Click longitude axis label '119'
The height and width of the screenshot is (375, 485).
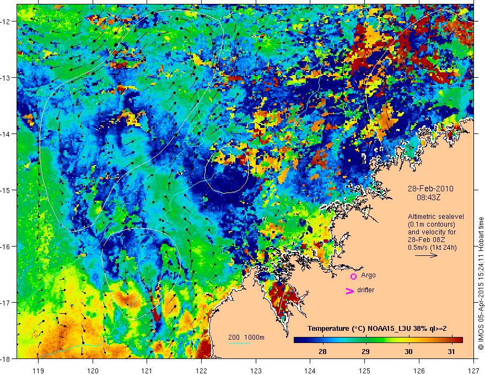tap(38, 371)
